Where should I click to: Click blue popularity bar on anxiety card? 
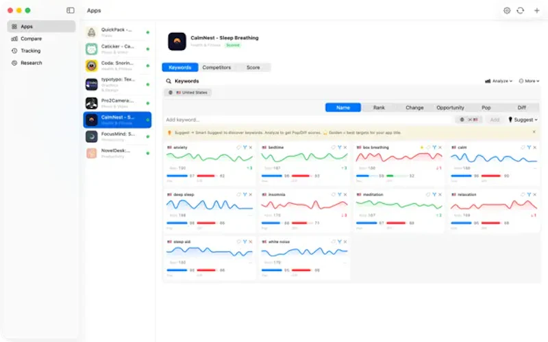(177, 176)
